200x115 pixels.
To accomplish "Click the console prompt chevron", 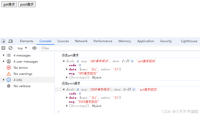I will point(59,112).
